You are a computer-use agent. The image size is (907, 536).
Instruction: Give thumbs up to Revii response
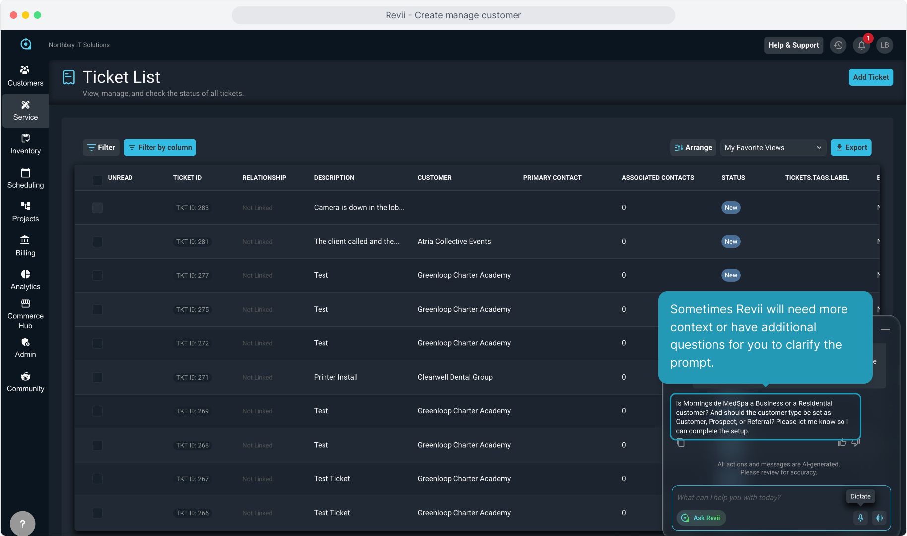pyautogui.click(x=842, y=443)
